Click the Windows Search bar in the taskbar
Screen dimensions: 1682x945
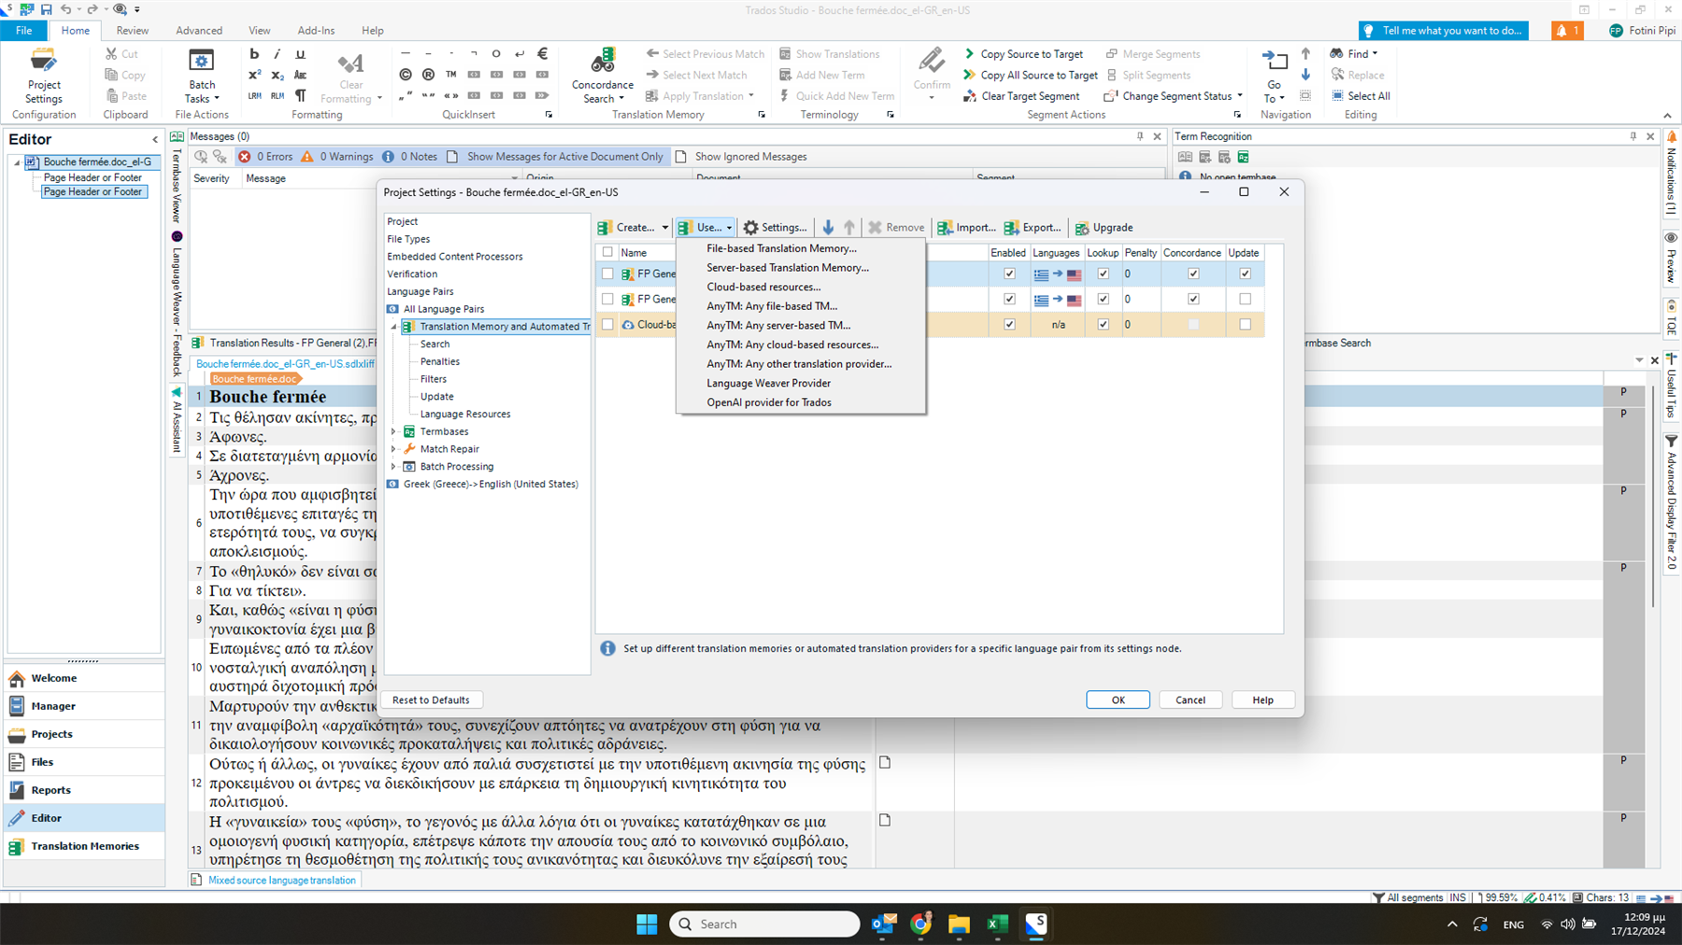pyautogui.click(x=764, y=924)
